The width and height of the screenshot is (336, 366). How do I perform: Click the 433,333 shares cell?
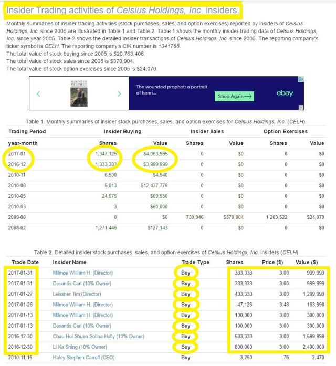pos(244,294)
